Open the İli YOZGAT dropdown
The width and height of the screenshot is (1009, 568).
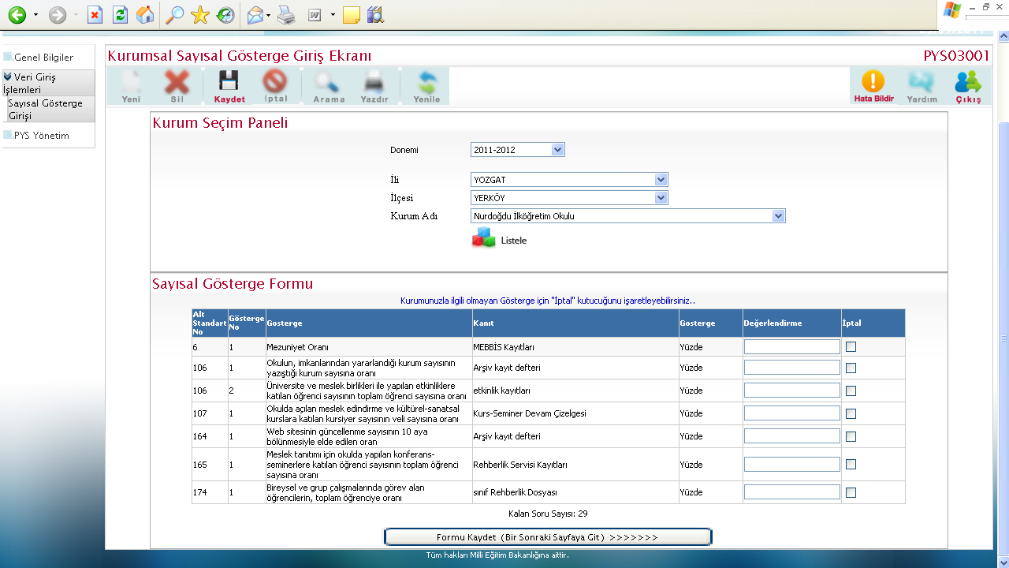tap(569, 180)
